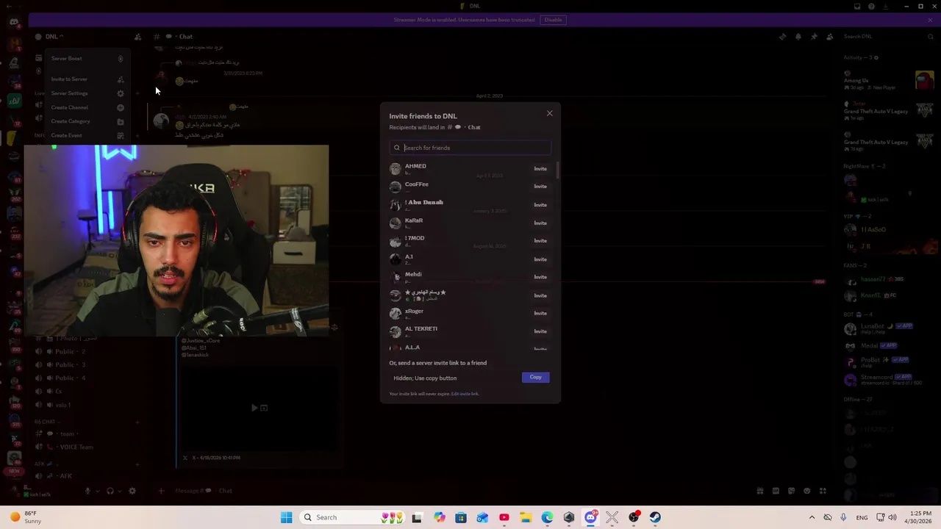This screenshot has width=941, height=529.
Task: Choose Create Event in server menu
Action: tap(87, 135)
